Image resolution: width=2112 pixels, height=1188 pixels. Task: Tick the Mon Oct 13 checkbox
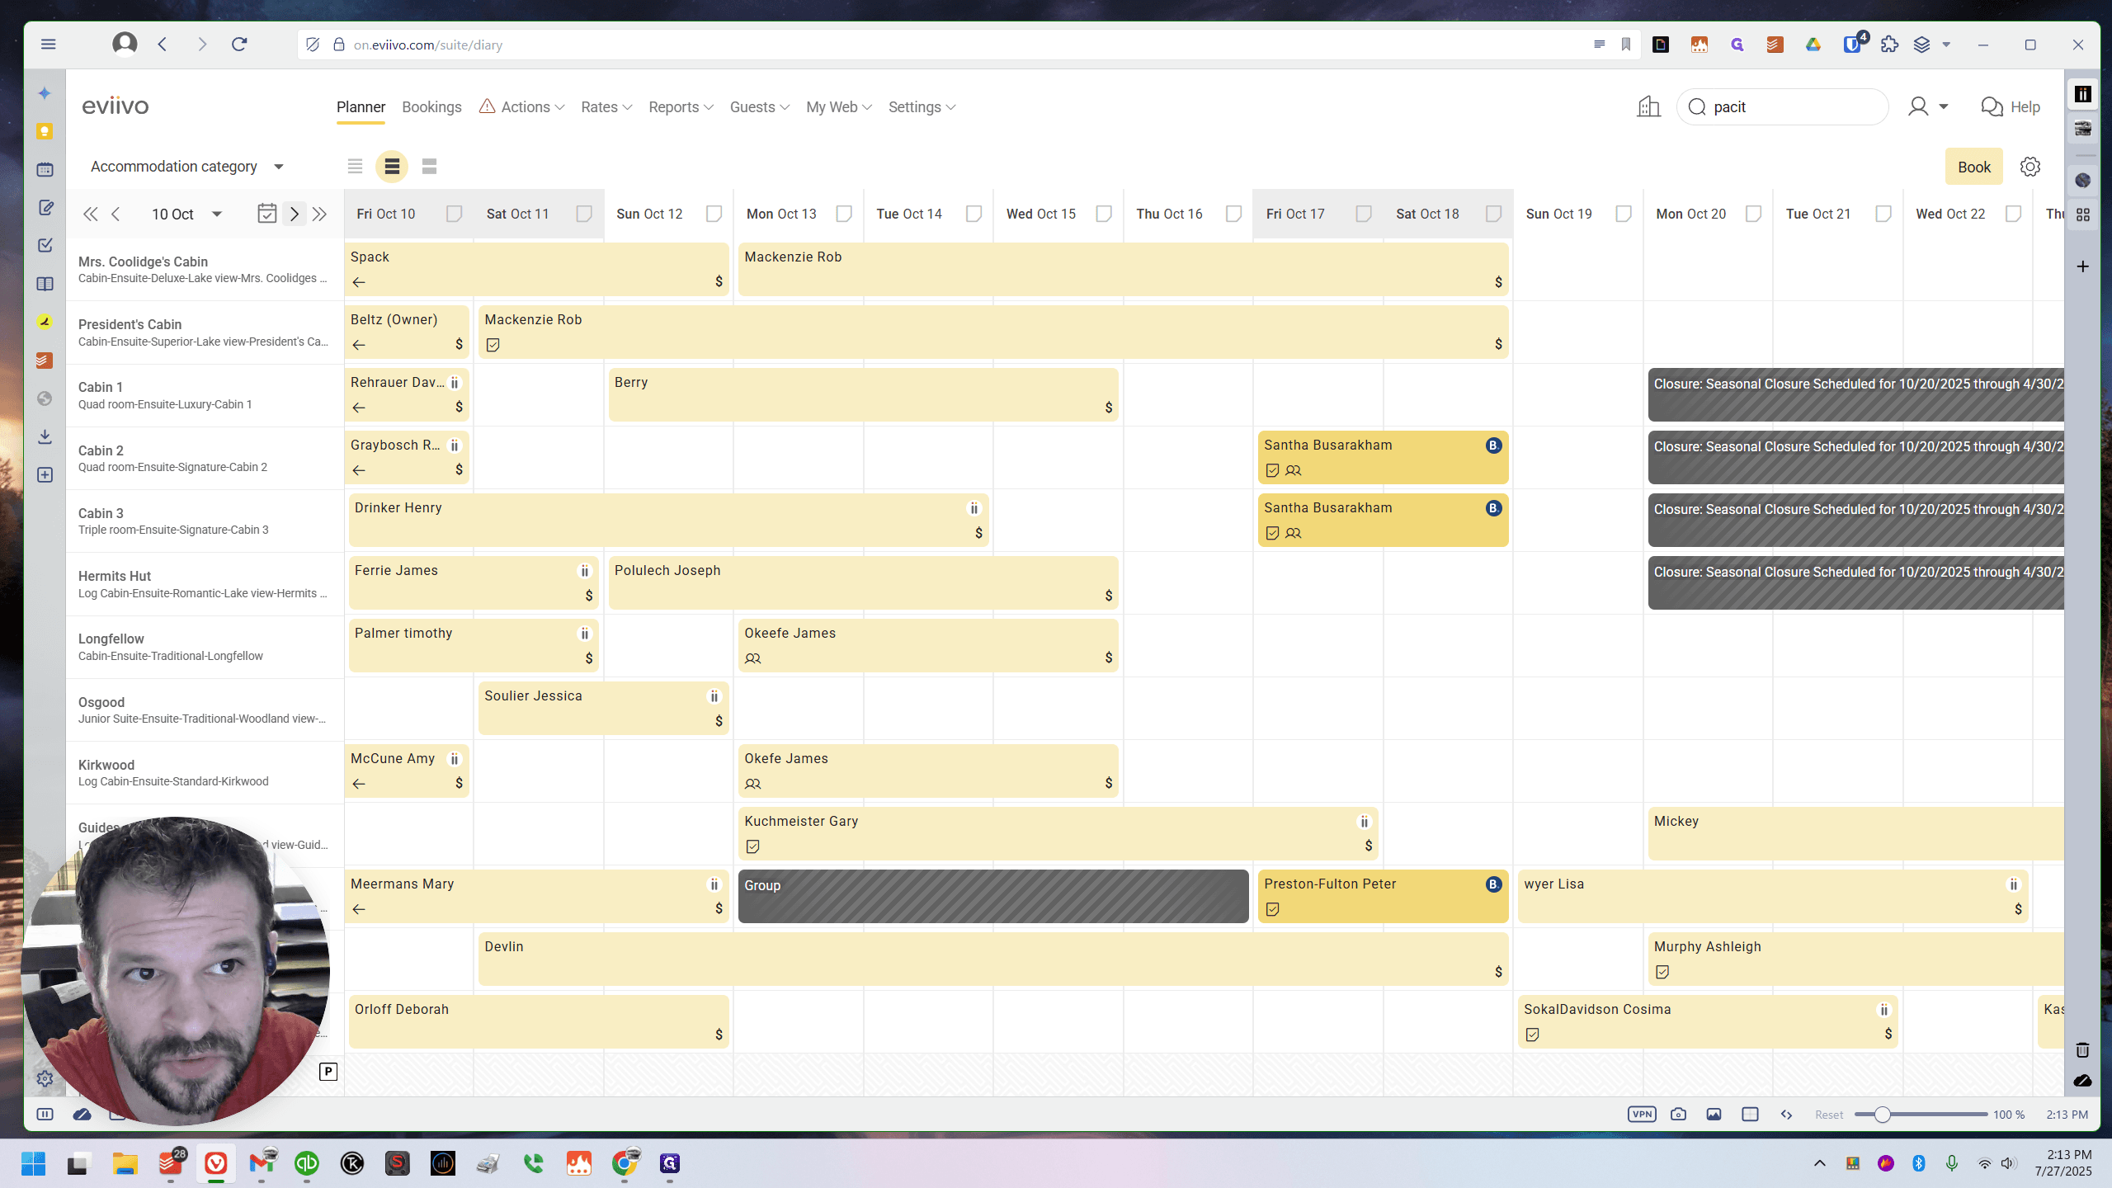(x=844, y=214)
